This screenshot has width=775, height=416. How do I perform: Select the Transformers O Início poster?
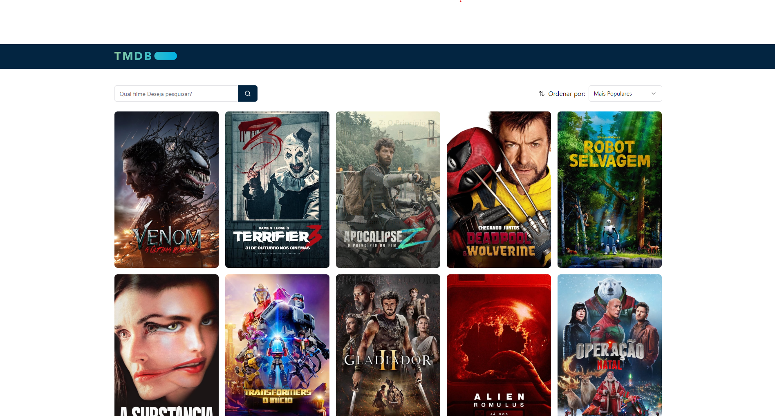[277, 345]
